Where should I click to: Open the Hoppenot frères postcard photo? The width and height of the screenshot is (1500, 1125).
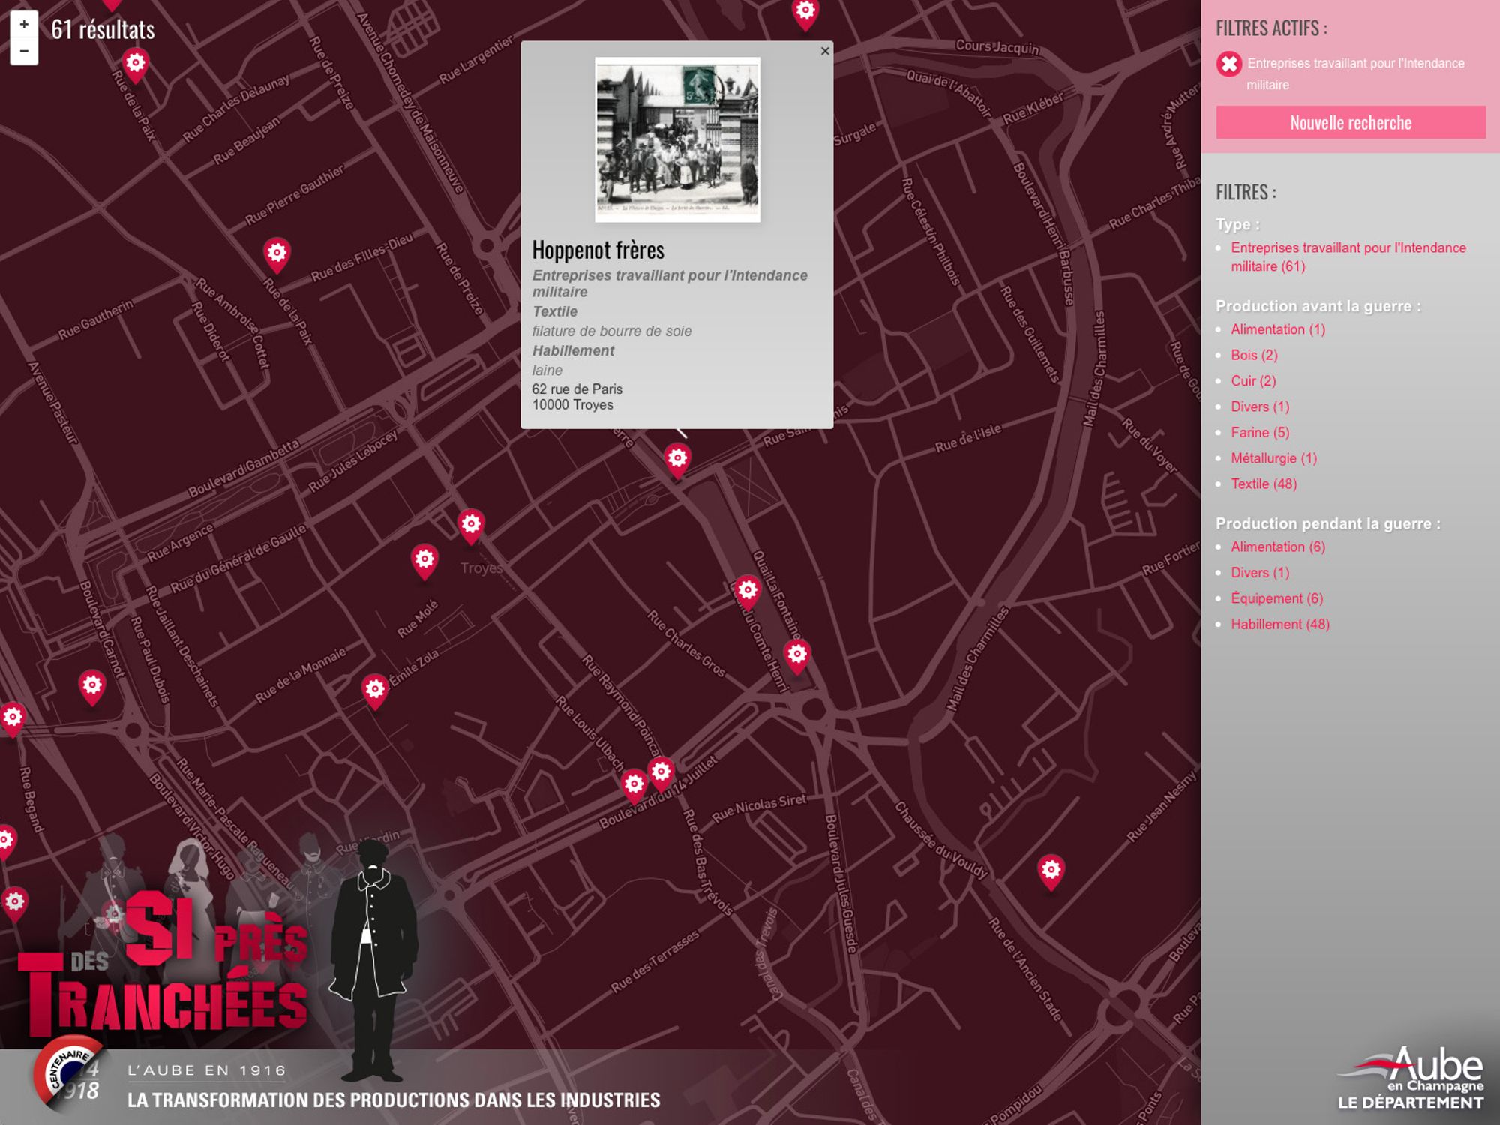pyautogui.click(x=677, y=139)
